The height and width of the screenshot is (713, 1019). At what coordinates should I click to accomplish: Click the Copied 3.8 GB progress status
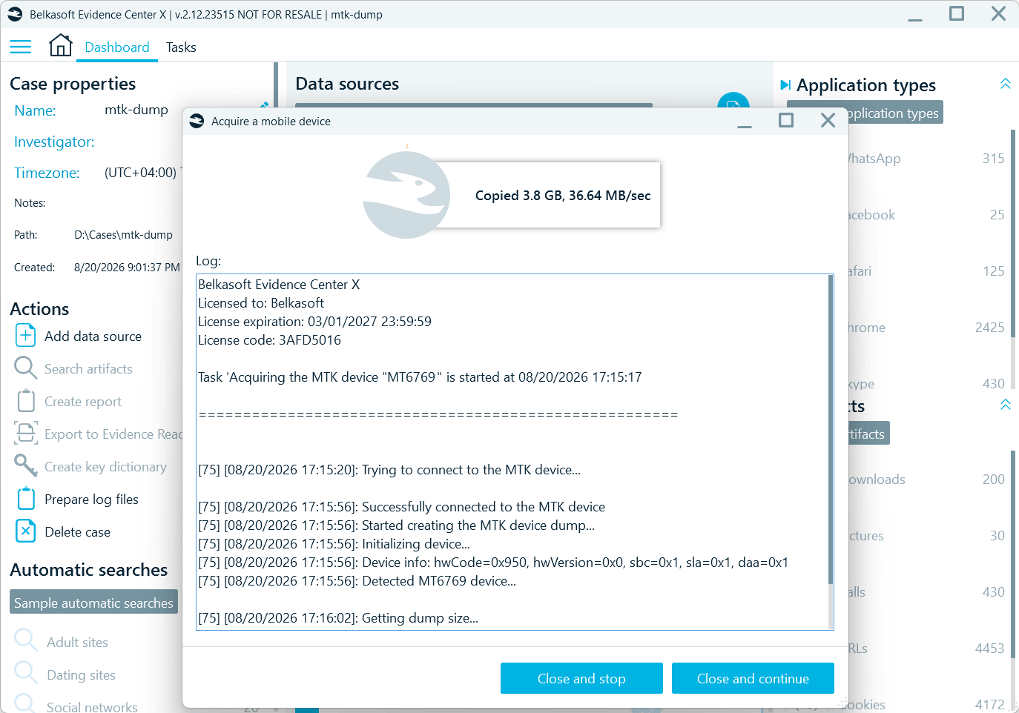563,195
